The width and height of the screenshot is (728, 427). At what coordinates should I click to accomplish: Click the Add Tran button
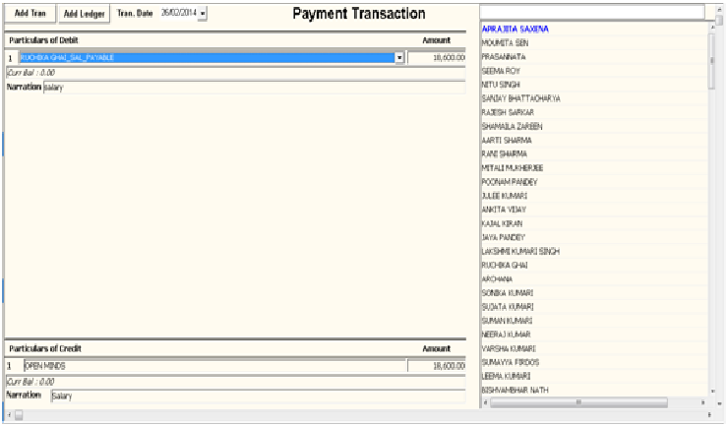[x=30, y=14]
